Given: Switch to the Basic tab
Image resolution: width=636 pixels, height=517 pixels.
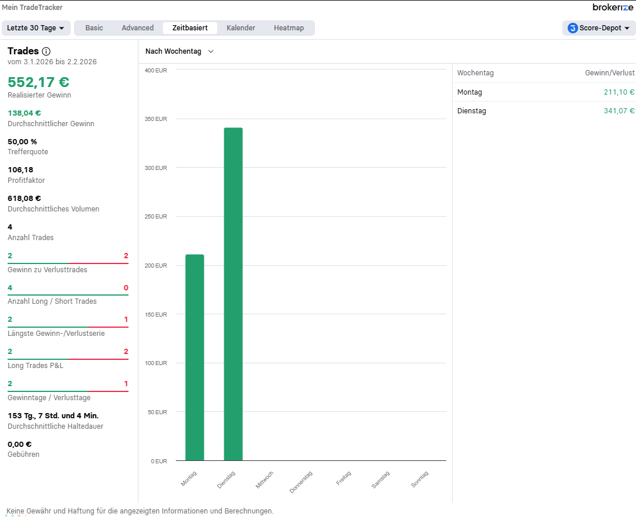Looking at the screenshot, I should pos(94,28).
